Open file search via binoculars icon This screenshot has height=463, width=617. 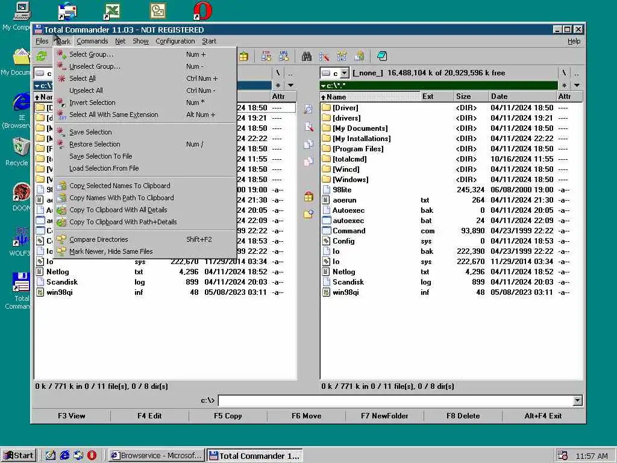(307, 56)
